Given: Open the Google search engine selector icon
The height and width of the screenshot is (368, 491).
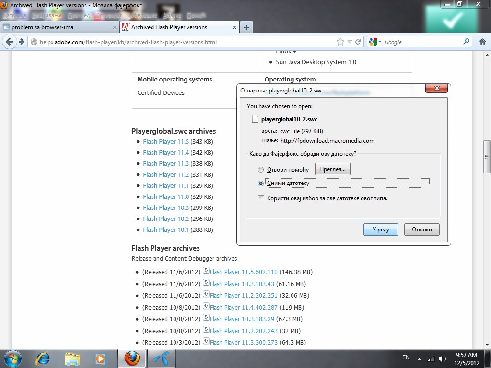Looking at the screenshot, I should coord(375,42).
